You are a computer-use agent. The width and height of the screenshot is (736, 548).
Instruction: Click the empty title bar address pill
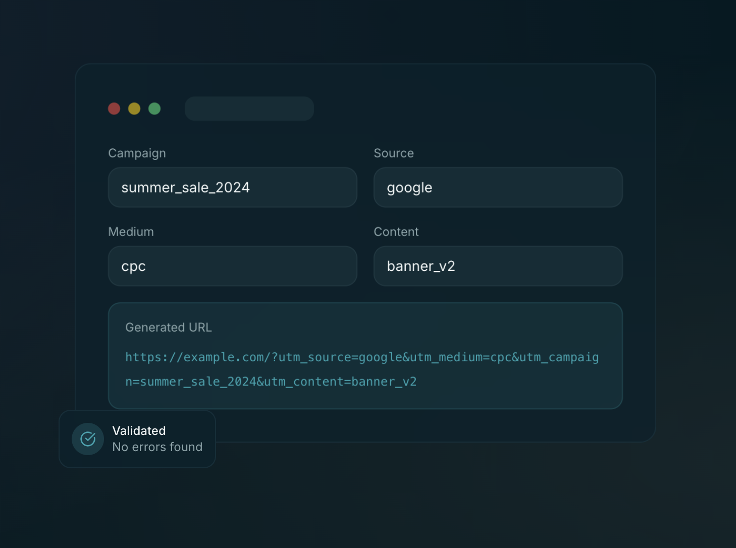tap(249, 108)
